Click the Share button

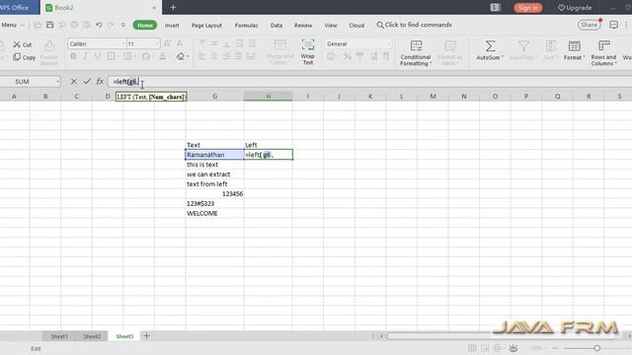click(589, 25)
